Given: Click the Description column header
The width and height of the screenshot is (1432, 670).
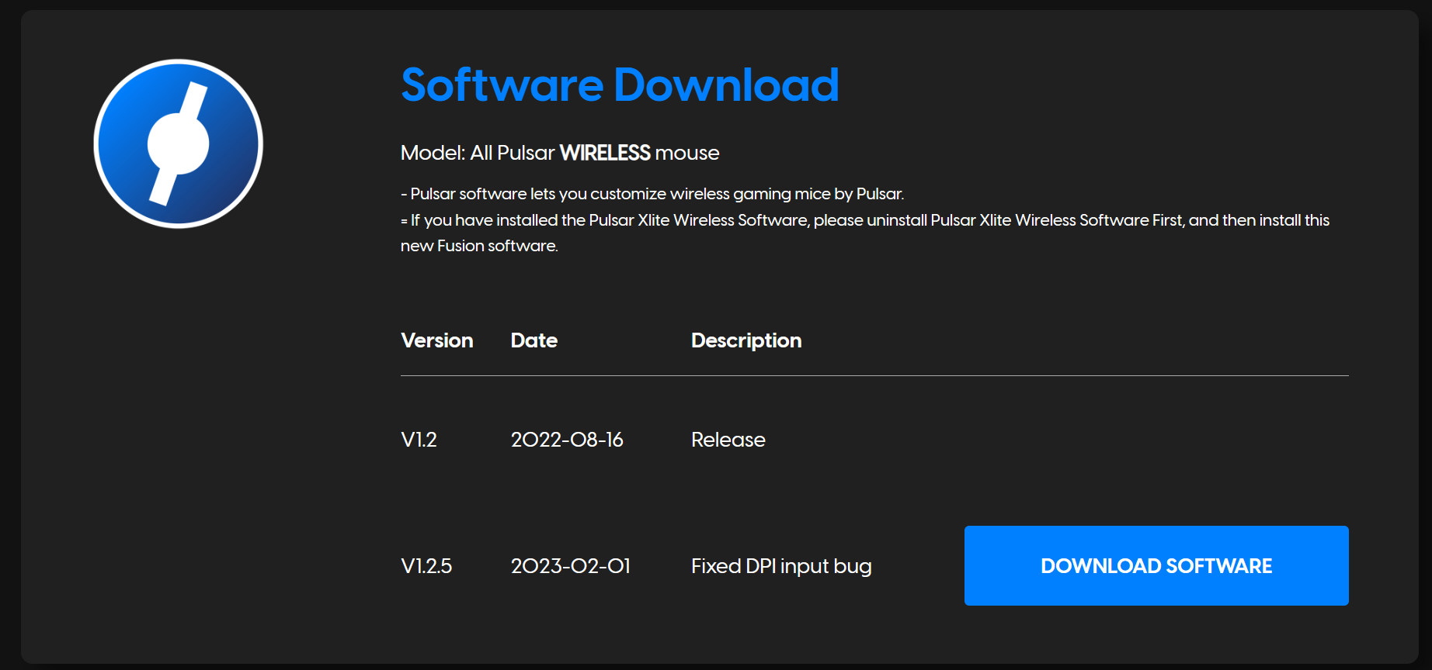Looking at the screenshot, I should [x=746, y=340].
